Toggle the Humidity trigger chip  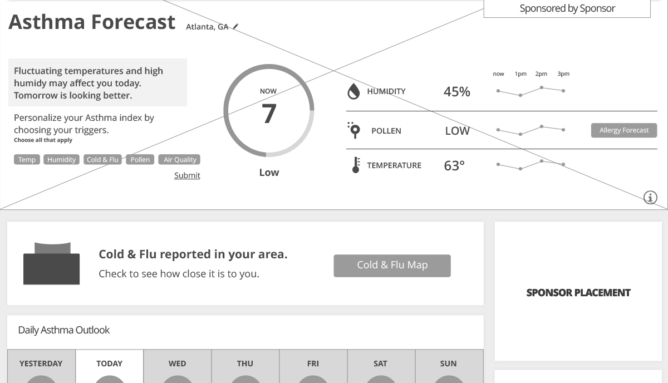point(61,159)
